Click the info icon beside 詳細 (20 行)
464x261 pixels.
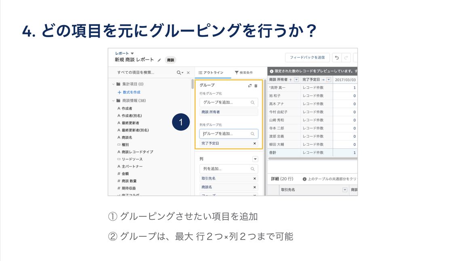pyautogui.click(x=304, y=179)
